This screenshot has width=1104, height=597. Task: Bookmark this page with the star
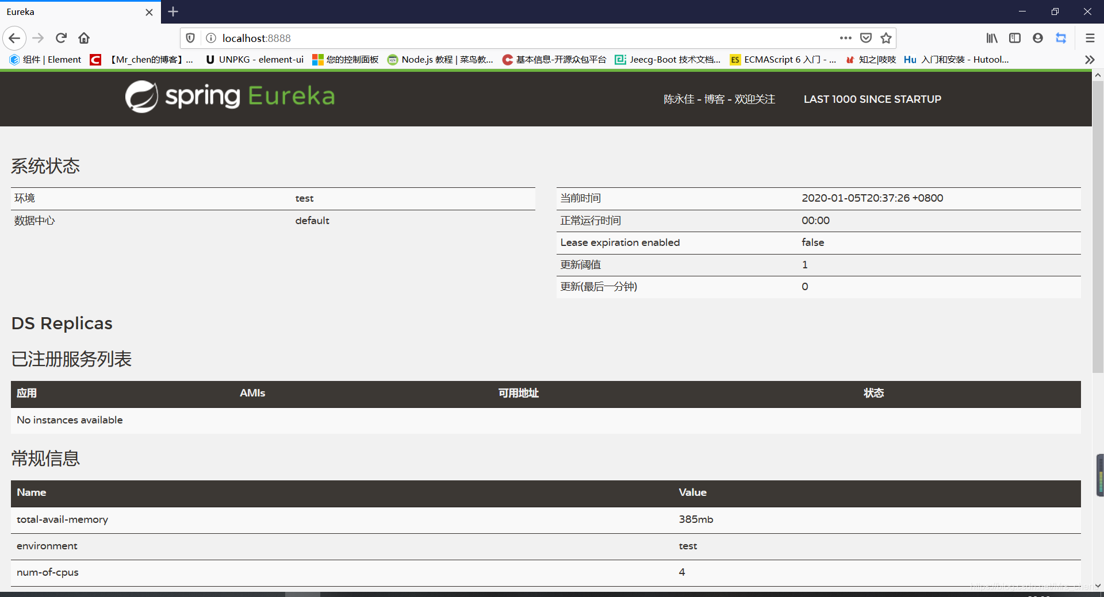click(x=886, y=38)
